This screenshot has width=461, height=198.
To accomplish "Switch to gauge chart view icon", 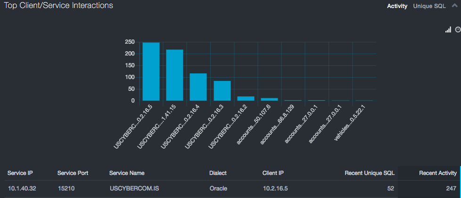I will click(457, 30).
